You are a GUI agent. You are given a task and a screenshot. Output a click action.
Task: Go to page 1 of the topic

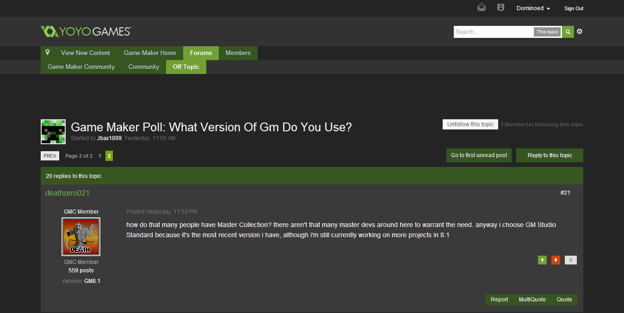[100, 156]
